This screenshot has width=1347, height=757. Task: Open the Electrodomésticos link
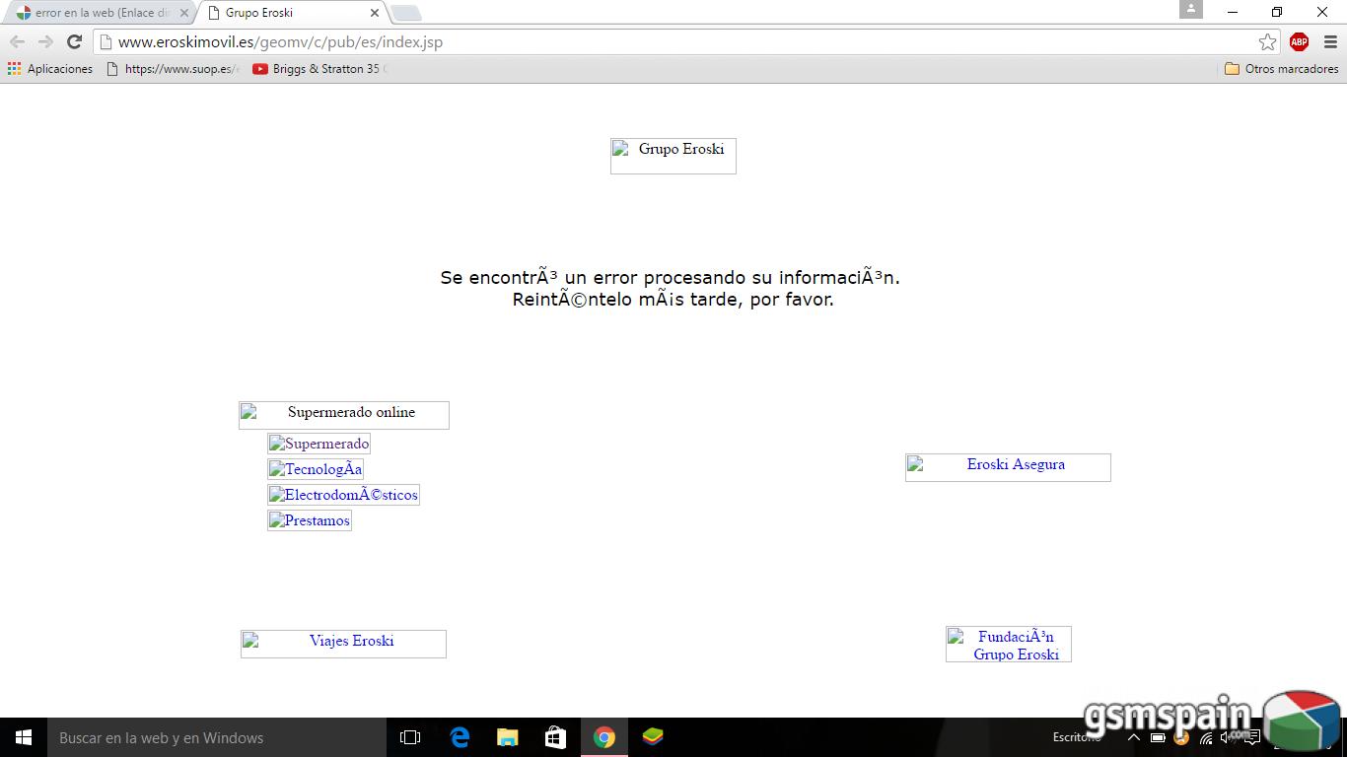point(343,495)
